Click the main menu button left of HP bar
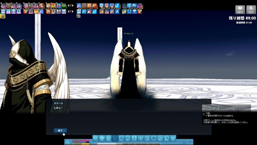Viewport: 257px width, 145px height. click(67, 142)
